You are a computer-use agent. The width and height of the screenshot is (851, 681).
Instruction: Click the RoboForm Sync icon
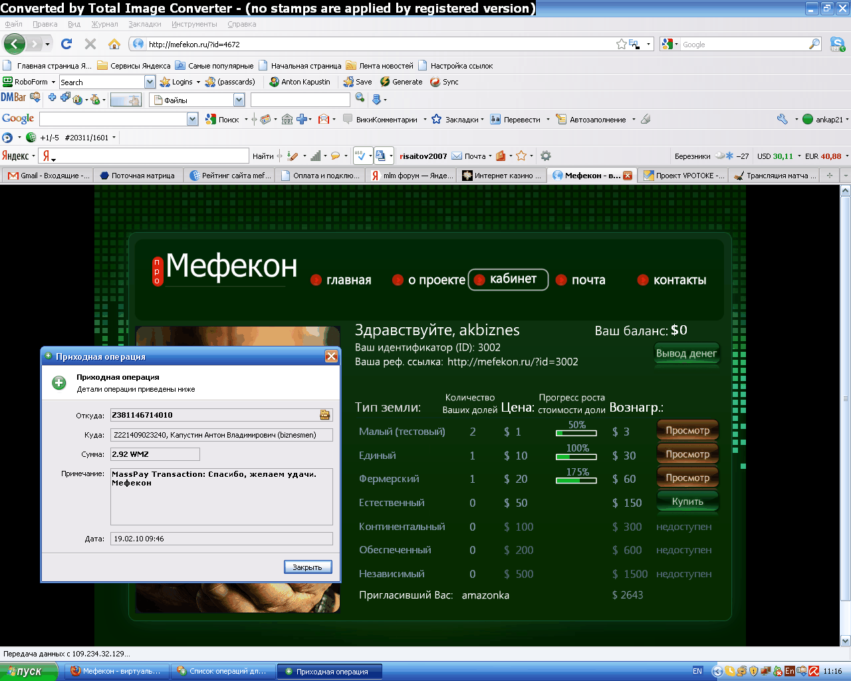pos(435,82)
